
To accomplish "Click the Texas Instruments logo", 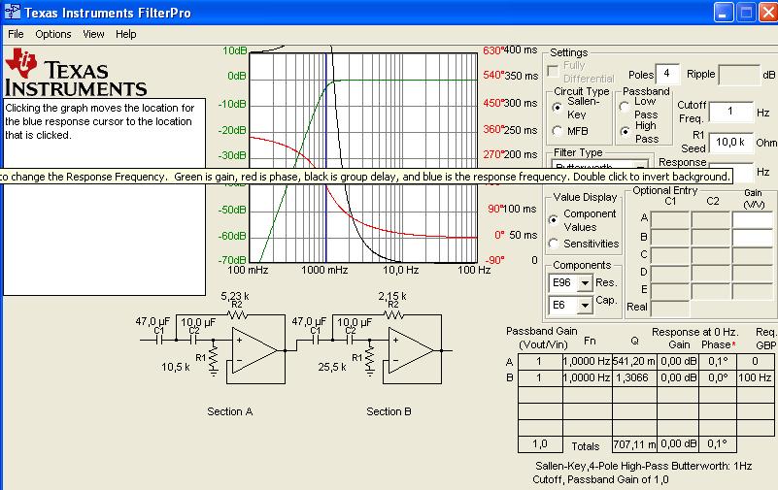I will pos(76,72).
